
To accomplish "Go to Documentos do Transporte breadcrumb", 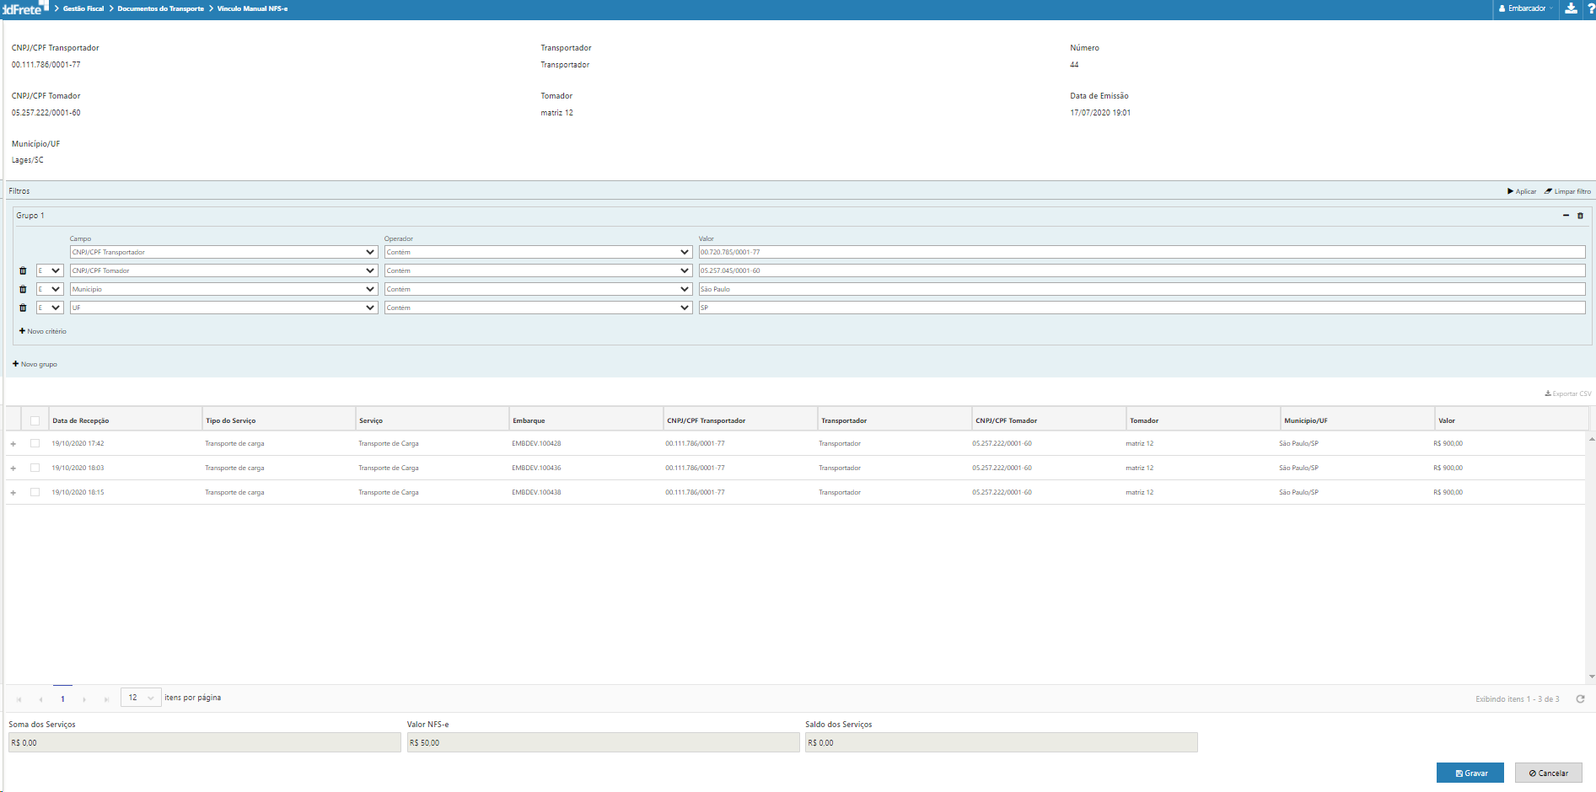I will tap(160, 8).
